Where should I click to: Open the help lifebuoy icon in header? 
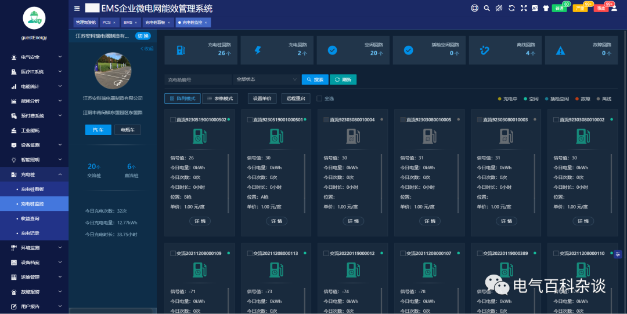pyautogui.click(x=474, y=8)
